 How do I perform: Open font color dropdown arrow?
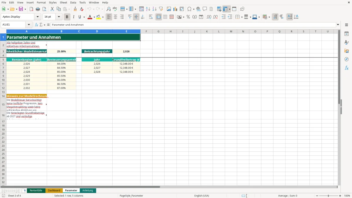94,17
